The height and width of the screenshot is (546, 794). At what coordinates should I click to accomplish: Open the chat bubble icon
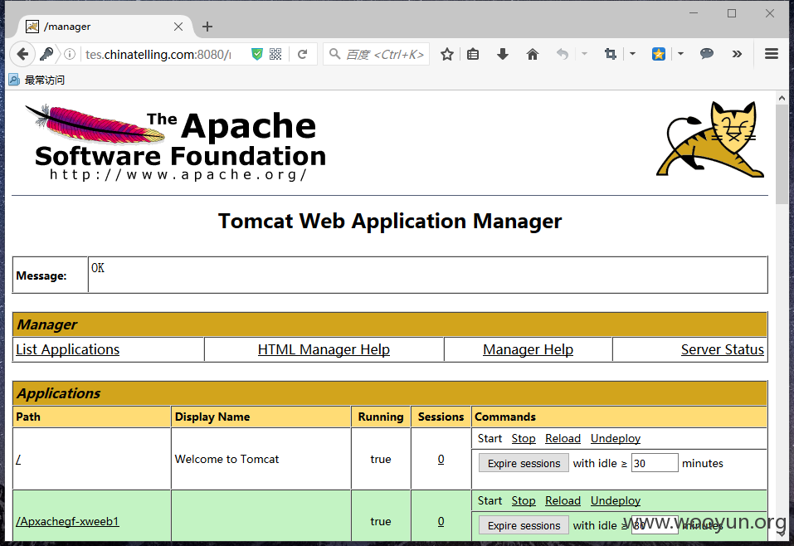[x=706, y=53]
